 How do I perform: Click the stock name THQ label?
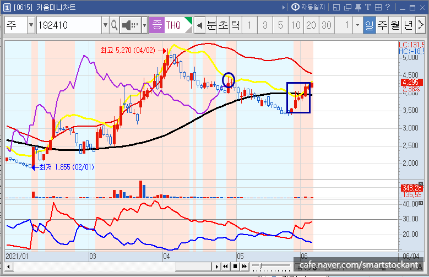173,25
